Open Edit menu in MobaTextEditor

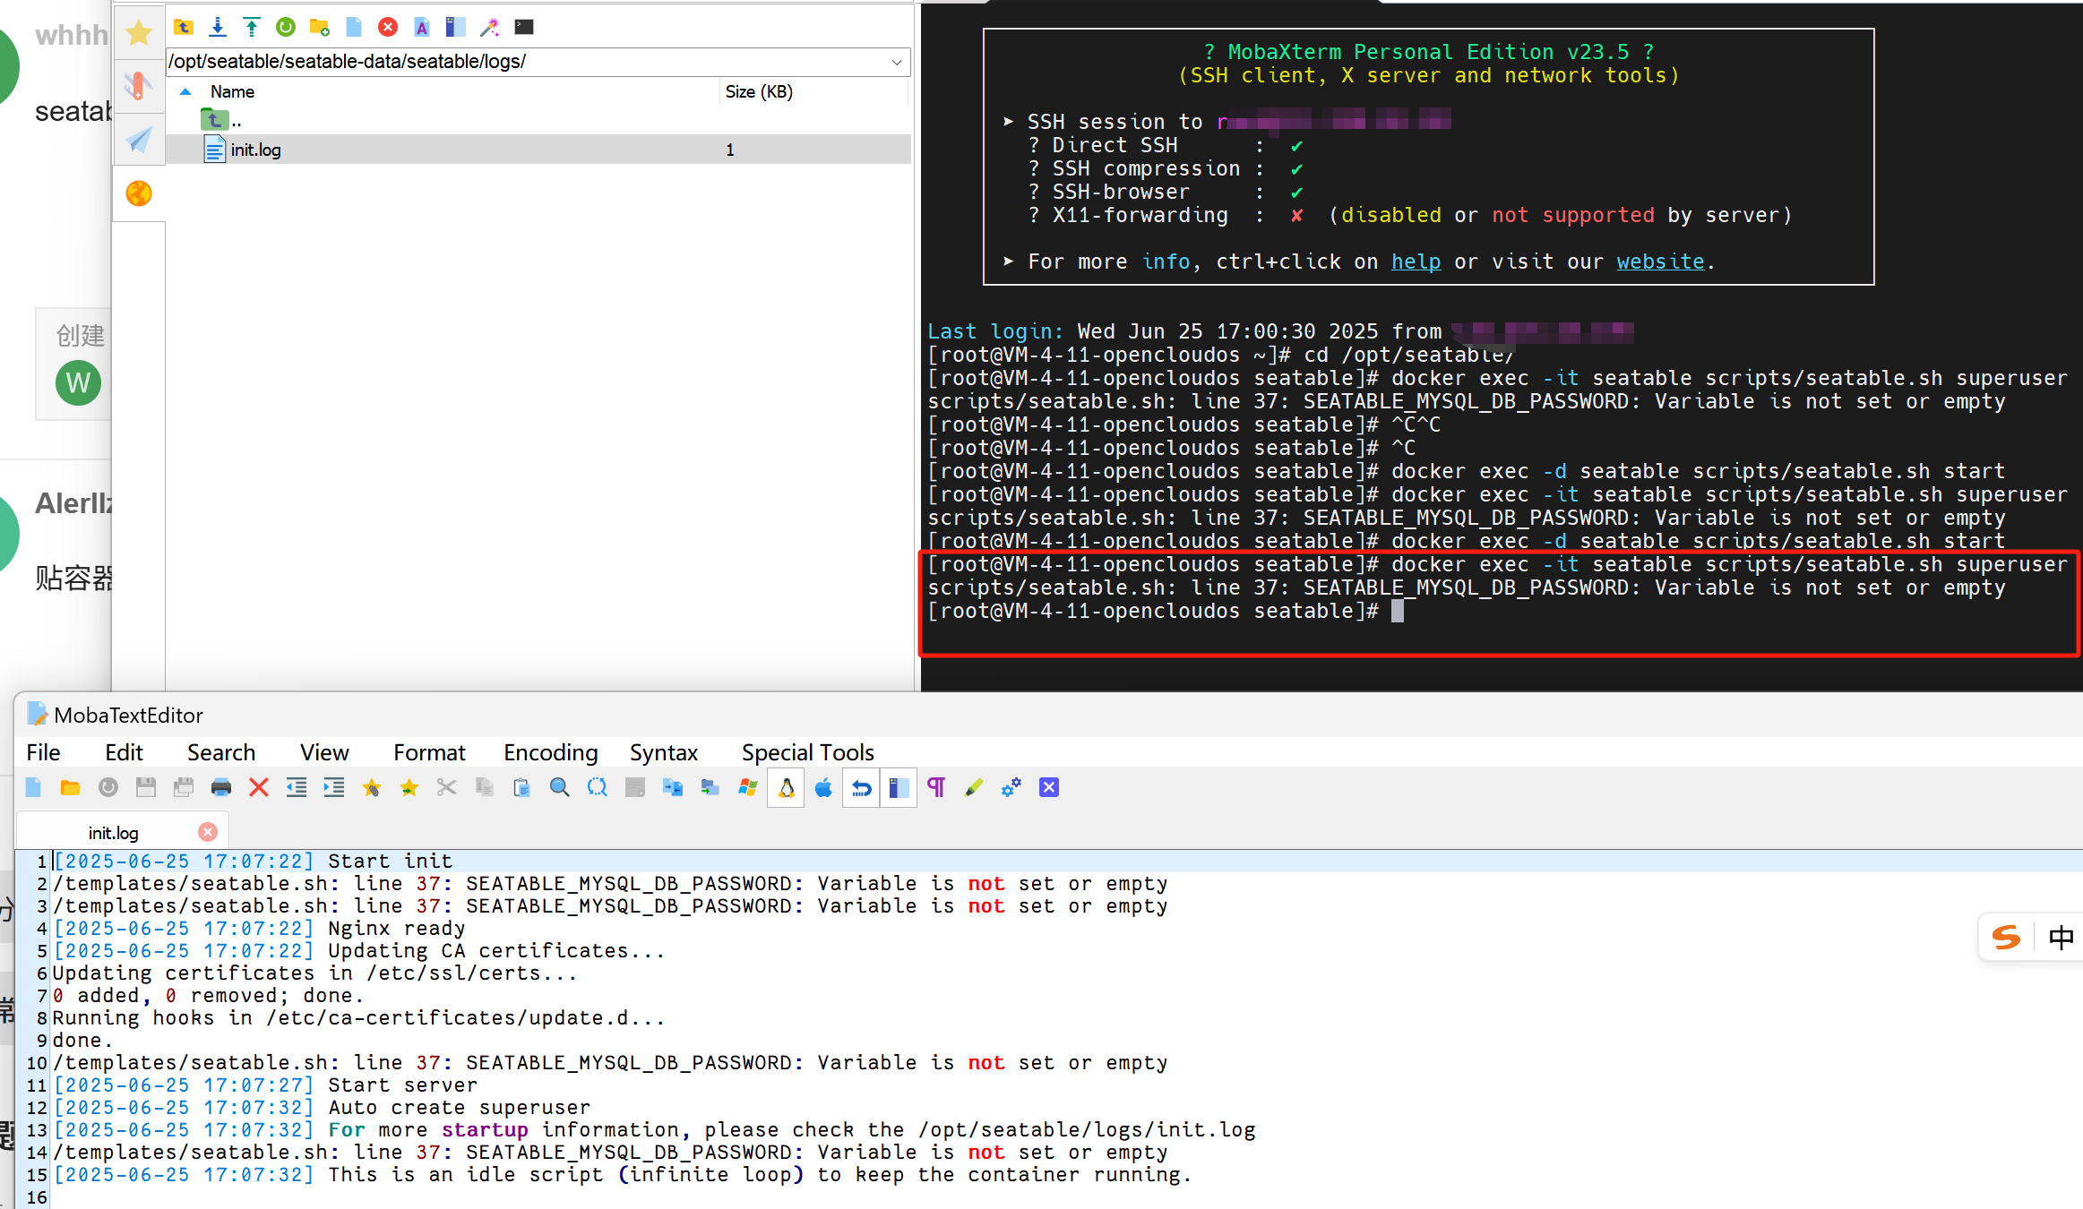click(124, 752)
